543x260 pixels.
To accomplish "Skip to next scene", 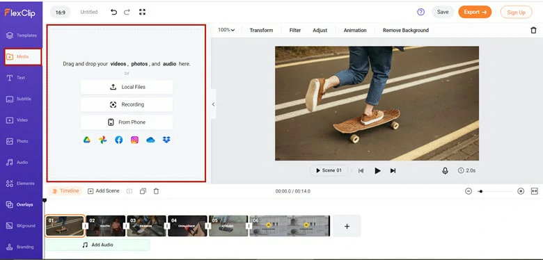I will pyautogui.click(x=393, y=171).
